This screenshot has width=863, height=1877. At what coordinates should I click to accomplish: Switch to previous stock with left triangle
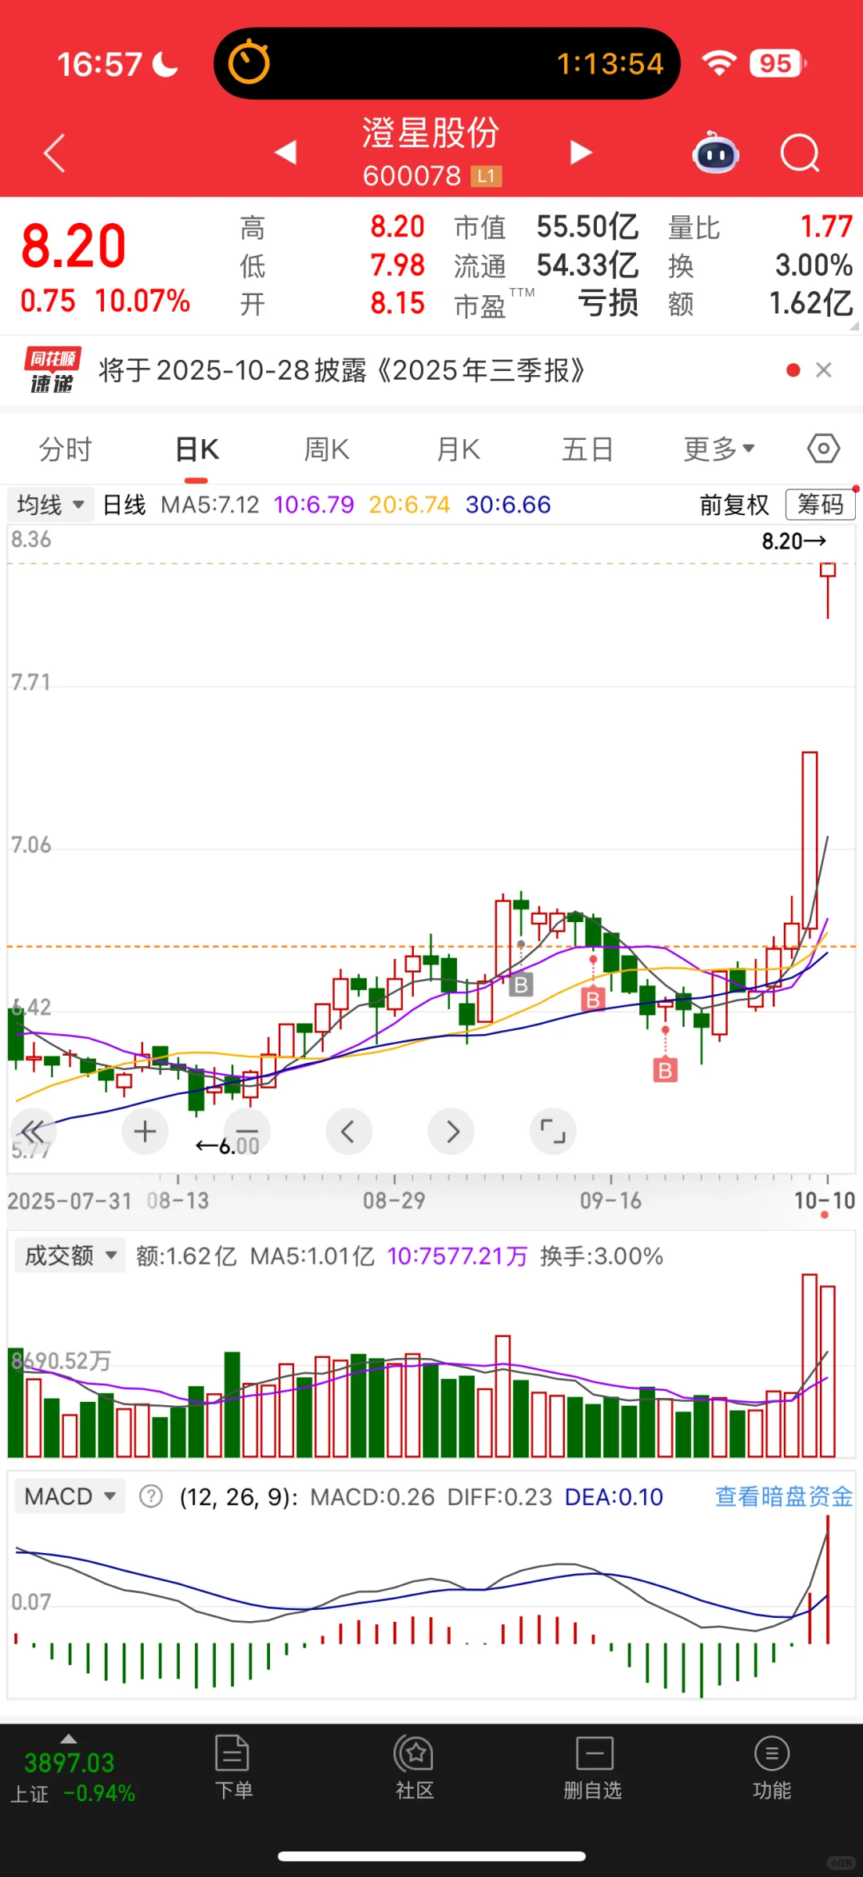285,152
